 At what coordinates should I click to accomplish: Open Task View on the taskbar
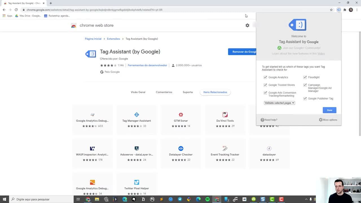click(78, 199)
